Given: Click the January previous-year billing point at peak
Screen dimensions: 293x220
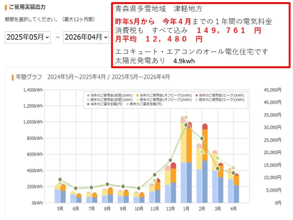Looking at the screenshot, I should (x=186, y=118).
